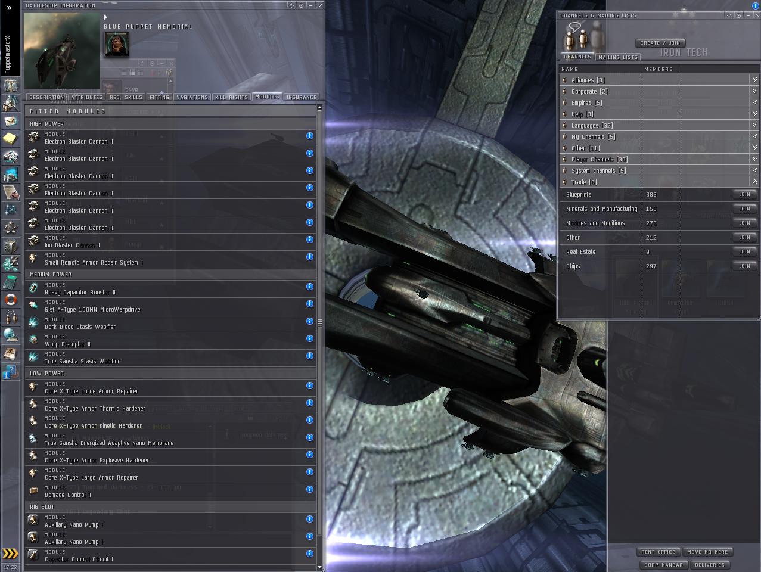
Task: Click the Rent Office button
Action: 658,552
